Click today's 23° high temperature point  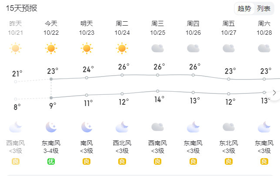click(x=51, y=79)
